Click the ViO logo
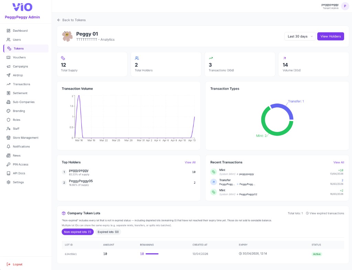Screen dimensions: 352x270 click(x=22, y=7)
